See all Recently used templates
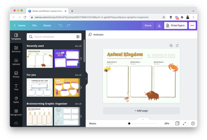Image resolution: width=207 pixels, height=140 pixels. pos(78,46)
